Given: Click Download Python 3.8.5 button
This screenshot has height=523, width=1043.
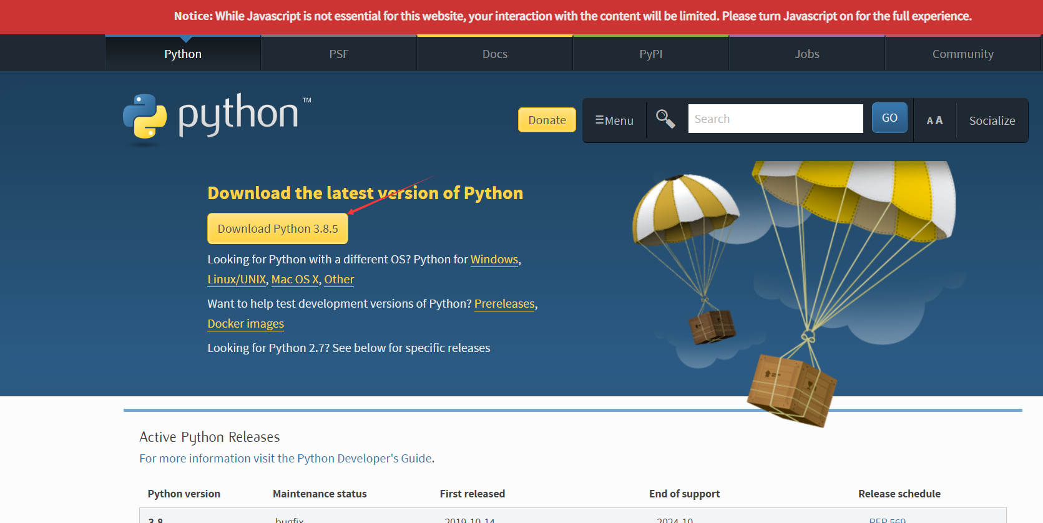Looking at the screenshot, I should 278,228.
